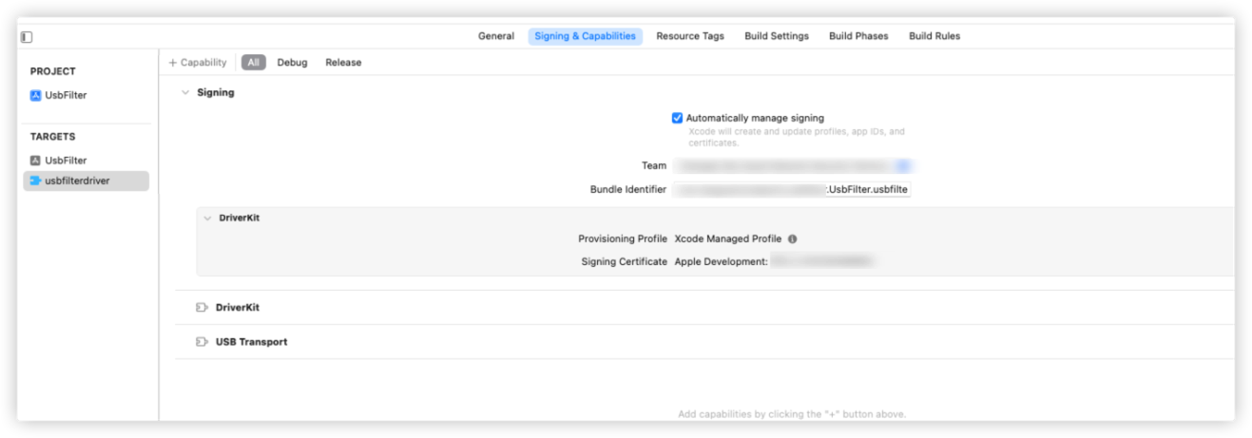The height and width of the screenshot is (438, 1252).
Task: Click the UsbFilter app target icon
Action: click(35, 161)
